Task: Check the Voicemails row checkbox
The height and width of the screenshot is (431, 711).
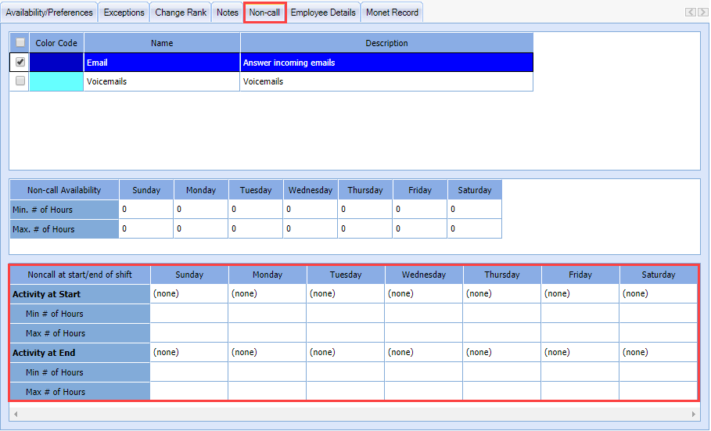Action: (x=20, y=81)
